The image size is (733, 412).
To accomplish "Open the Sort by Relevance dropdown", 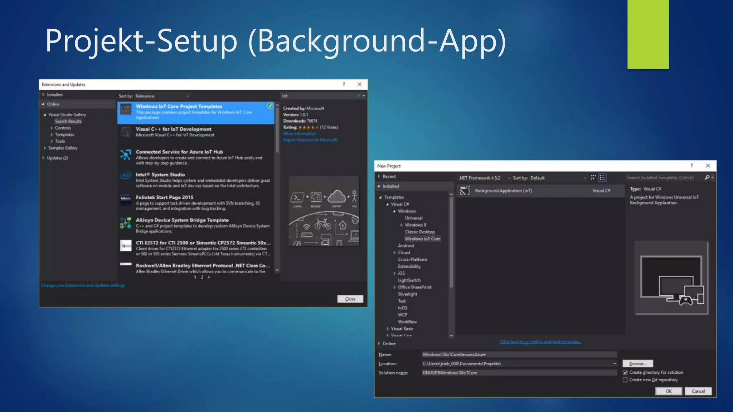I will point(162,96).
